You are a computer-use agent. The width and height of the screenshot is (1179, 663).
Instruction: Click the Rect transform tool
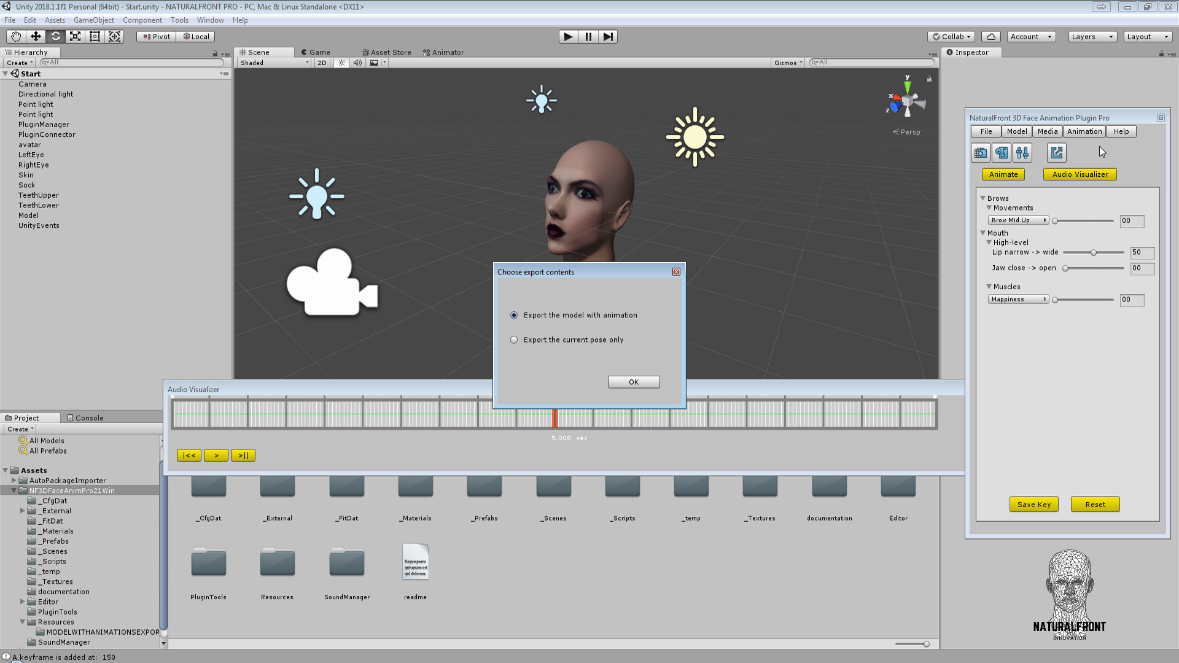(95, 36)
